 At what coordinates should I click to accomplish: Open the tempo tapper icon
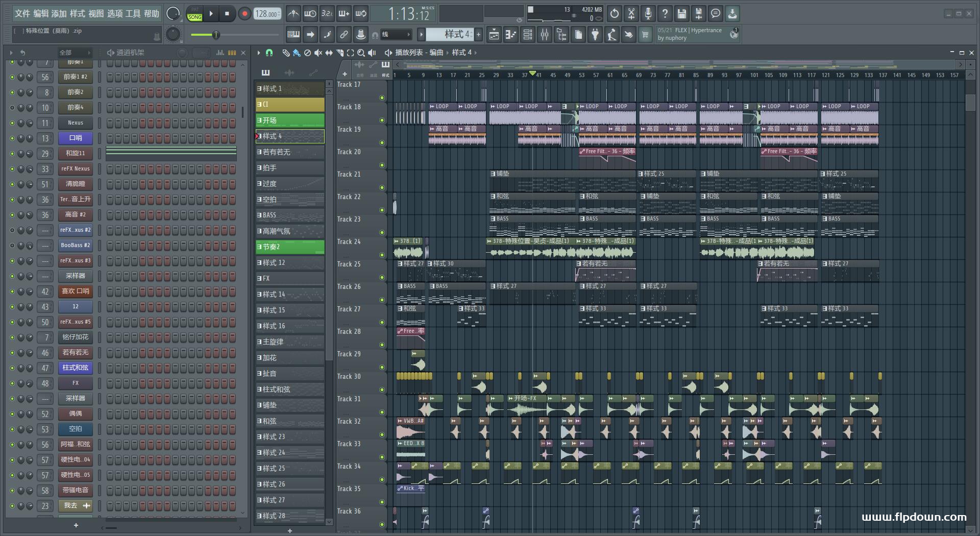pyautogui.click(x=611, y=35)
